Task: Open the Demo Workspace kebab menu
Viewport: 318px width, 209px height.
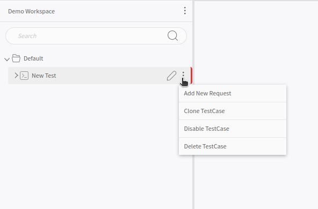Action: point(185,11)
